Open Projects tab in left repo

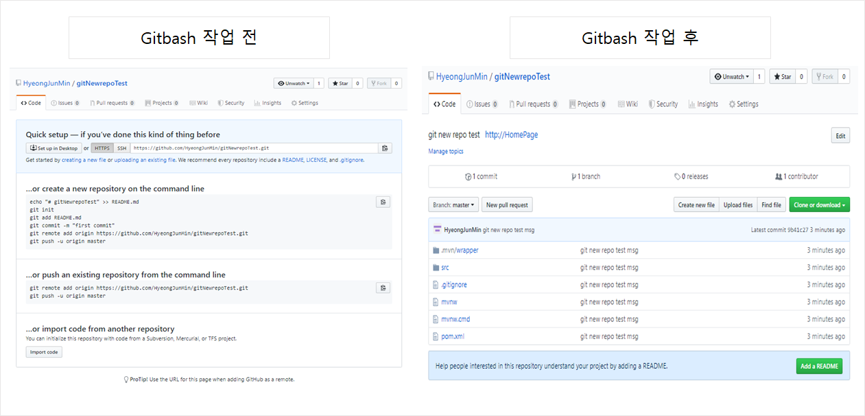(162, 103)
